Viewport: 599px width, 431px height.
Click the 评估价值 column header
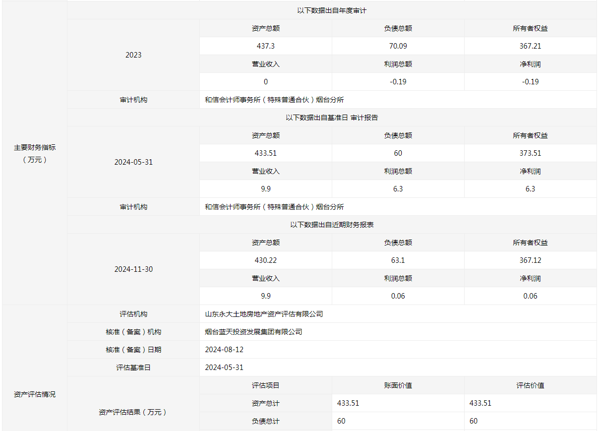pyautogui.click(x=530, y=385)
